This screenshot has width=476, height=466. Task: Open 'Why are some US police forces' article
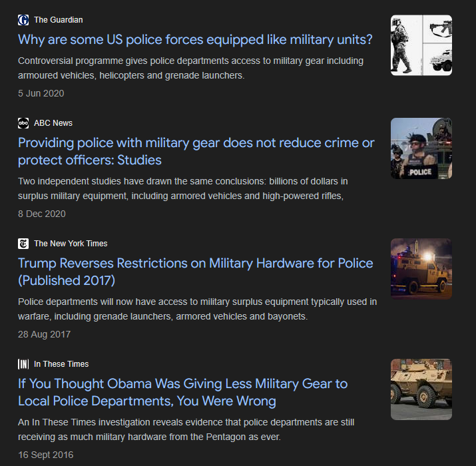[195, 40]
